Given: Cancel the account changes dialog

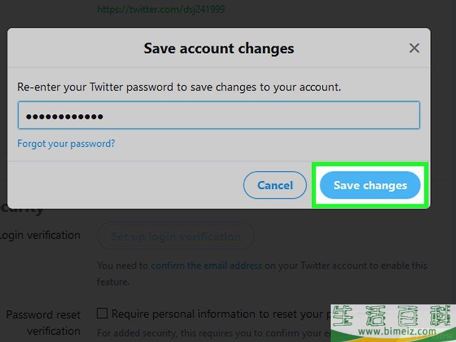Looking at the screenshot, I should click(x=275, y=185).
